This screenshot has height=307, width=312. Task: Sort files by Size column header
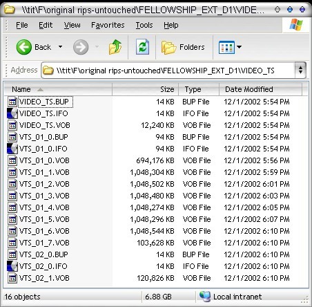pyautogui.click(x=146, y=89)
